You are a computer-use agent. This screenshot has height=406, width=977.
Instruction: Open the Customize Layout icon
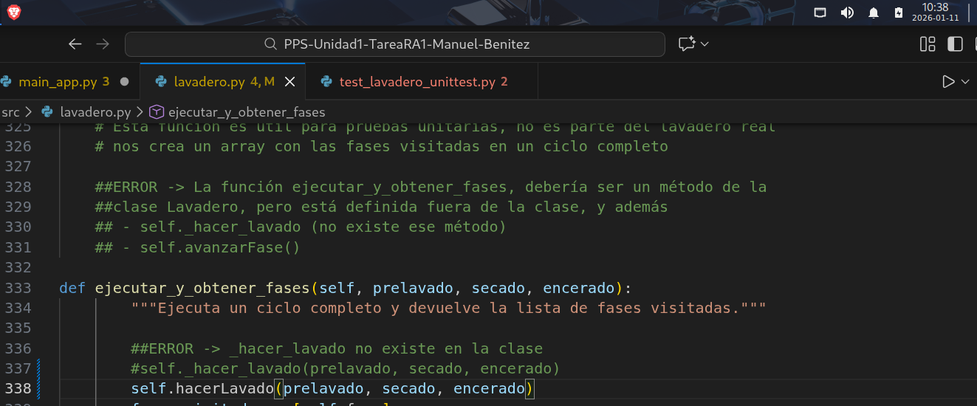928,44
